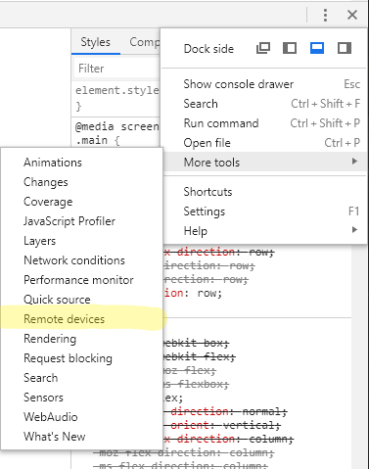Click the Filter styles input field
Viewport: 369px width, 469px height.
116,69
